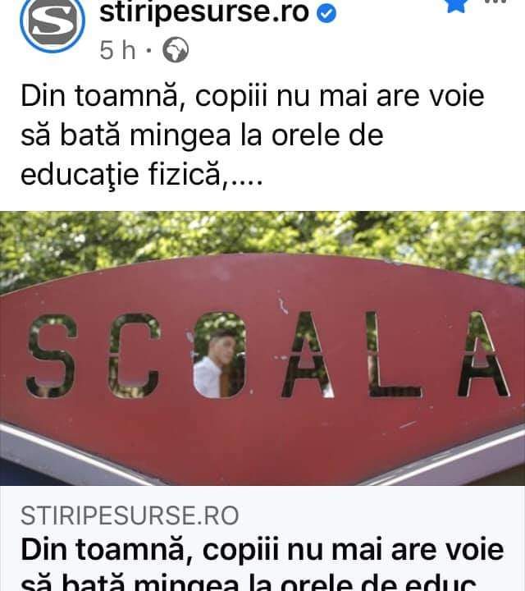The width and height of the screenshot is (525, 591).
Task: Open the stiripesurse.ro page name
Action: [x=203, y=13]
